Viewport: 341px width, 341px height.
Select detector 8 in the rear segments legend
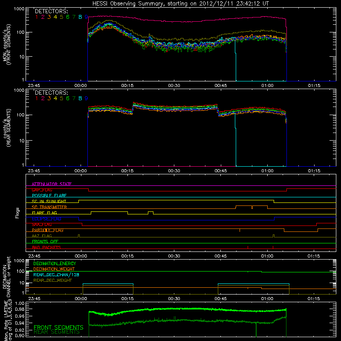click(x=80, y=98)
